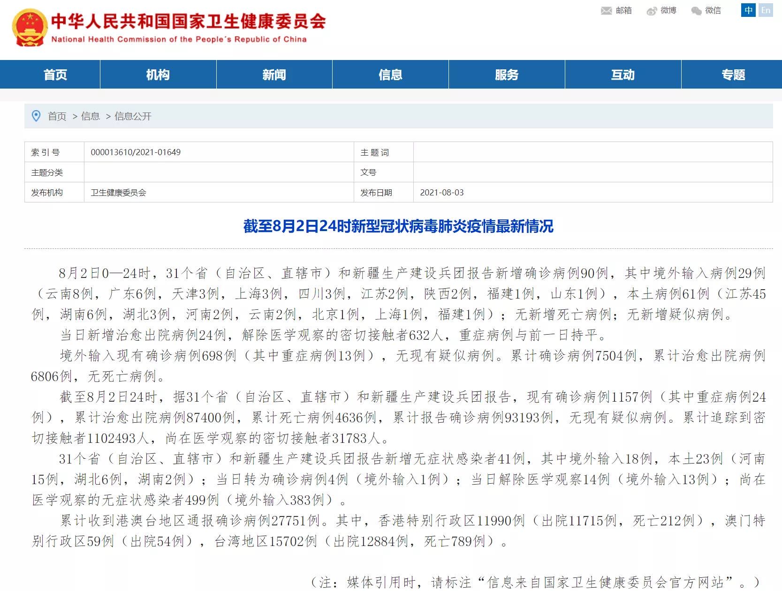The width and height of the screenshot is (782, 591).
Task: Click the site title 中华人民共和国国家卫生健康委员会
Action: 188,22
